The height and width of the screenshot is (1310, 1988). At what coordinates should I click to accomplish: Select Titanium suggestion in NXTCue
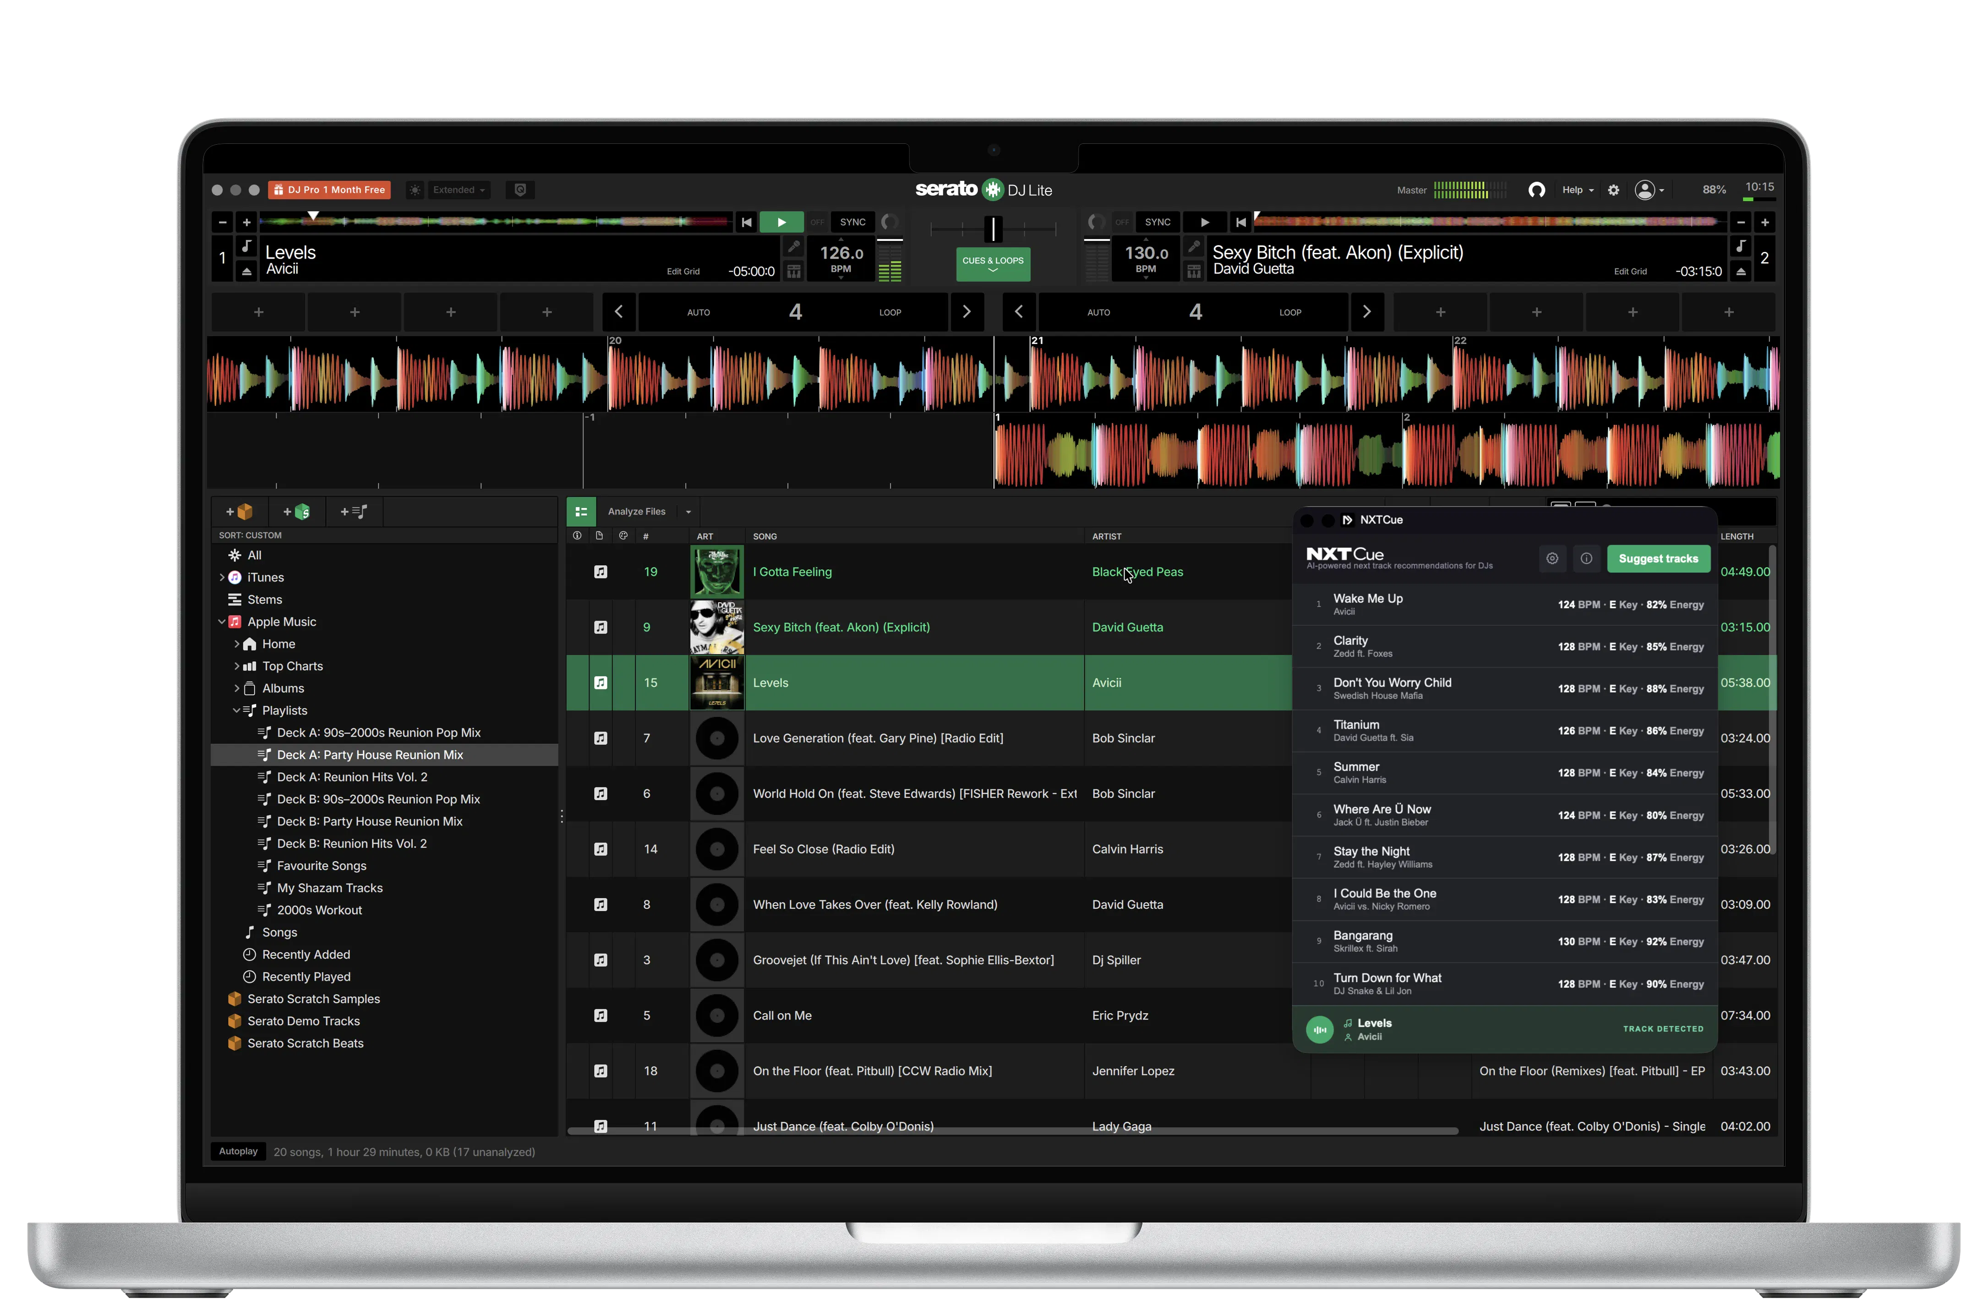[1505, 731]
